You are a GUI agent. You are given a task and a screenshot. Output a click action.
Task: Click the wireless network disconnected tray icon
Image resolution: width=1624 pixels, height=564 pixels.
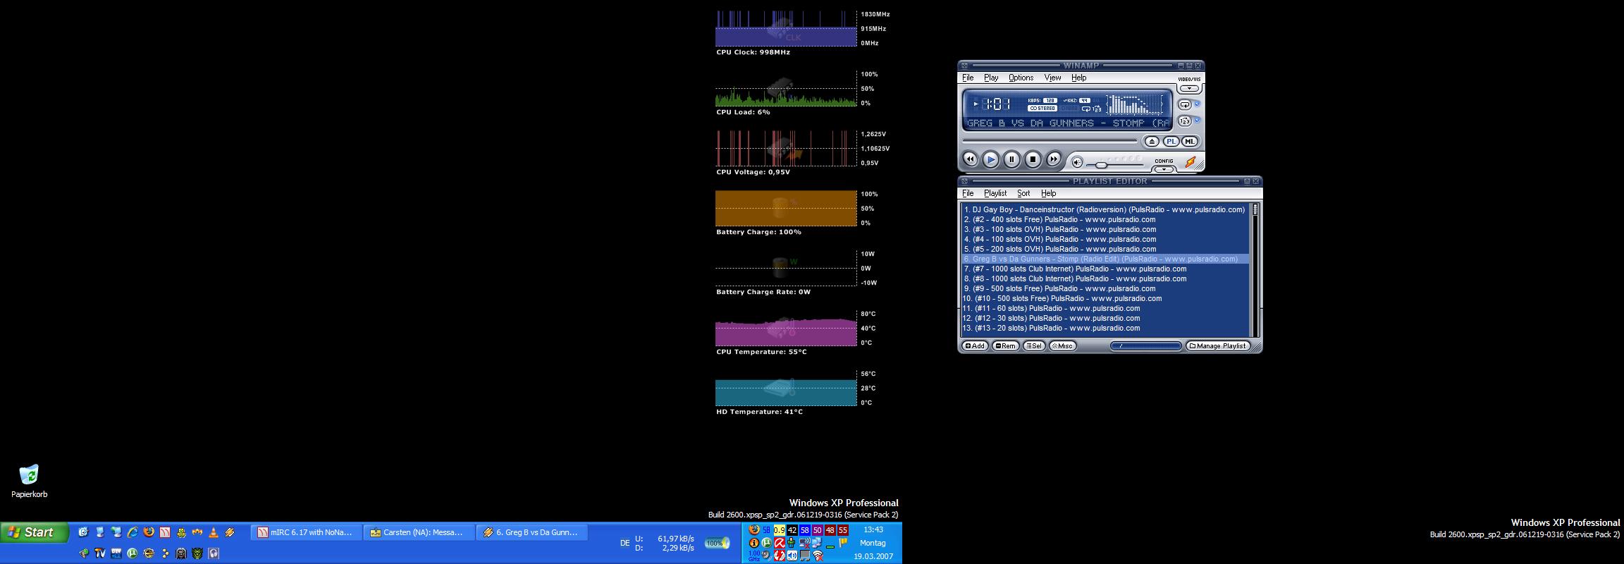coord(818,556)
